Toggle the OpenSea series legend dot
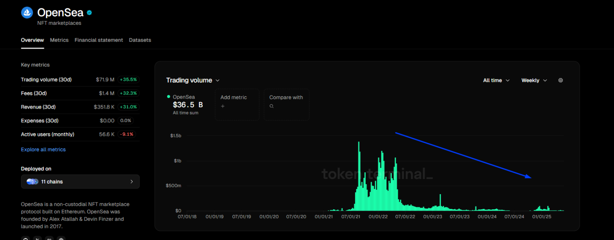 coord(169,97)
